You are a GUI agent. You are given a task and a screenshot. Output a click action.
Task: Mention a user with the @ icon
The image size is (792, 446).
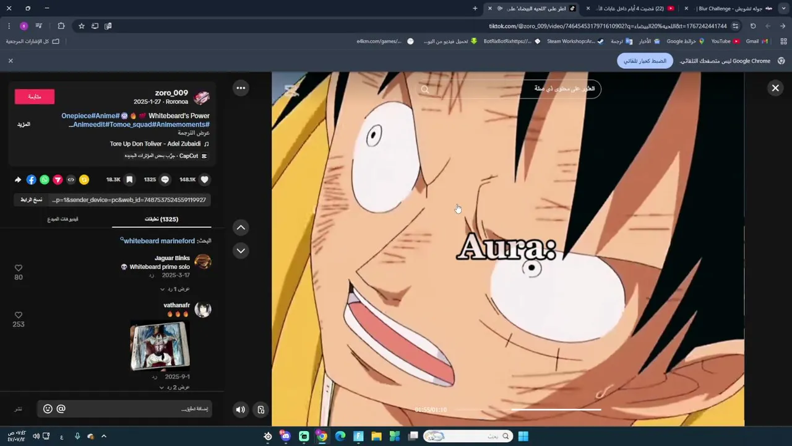[61, 409]
